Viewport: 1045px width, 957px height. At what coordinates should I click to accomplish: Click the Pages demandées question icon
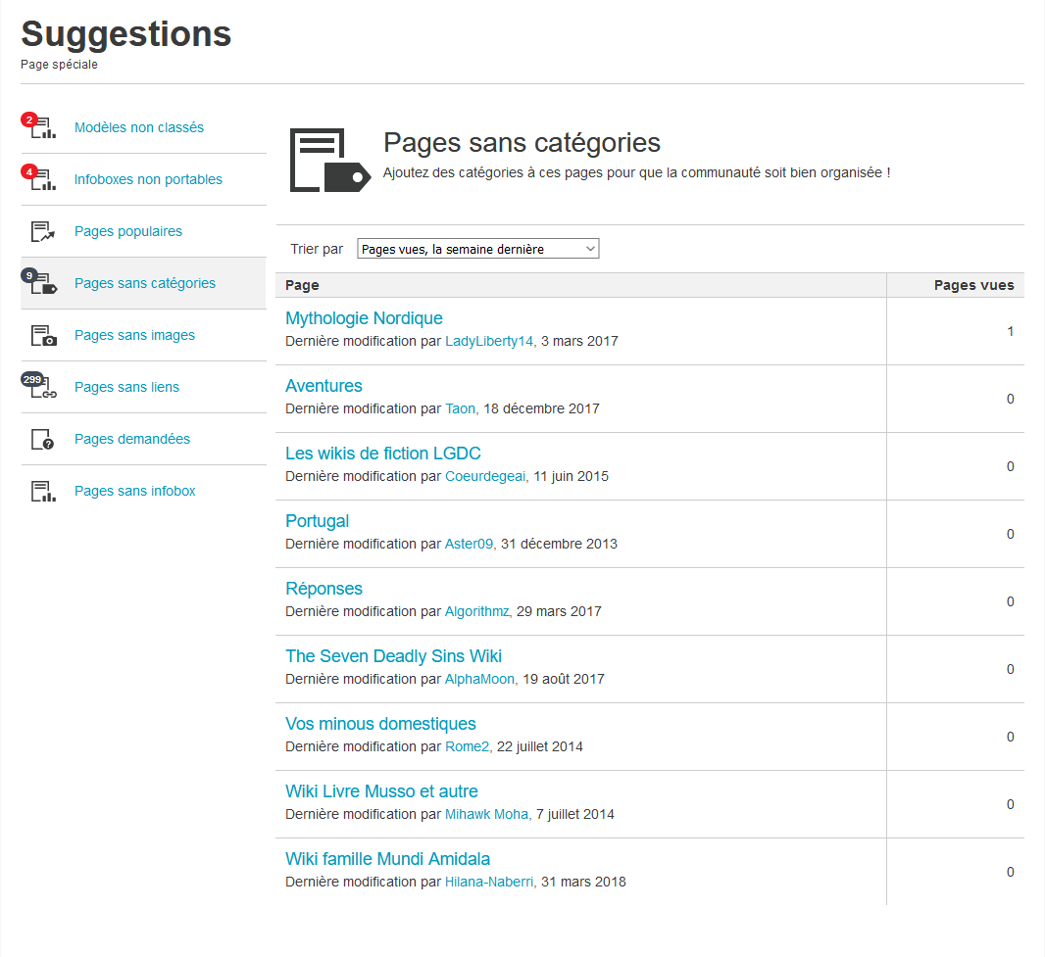pos(42,440)
